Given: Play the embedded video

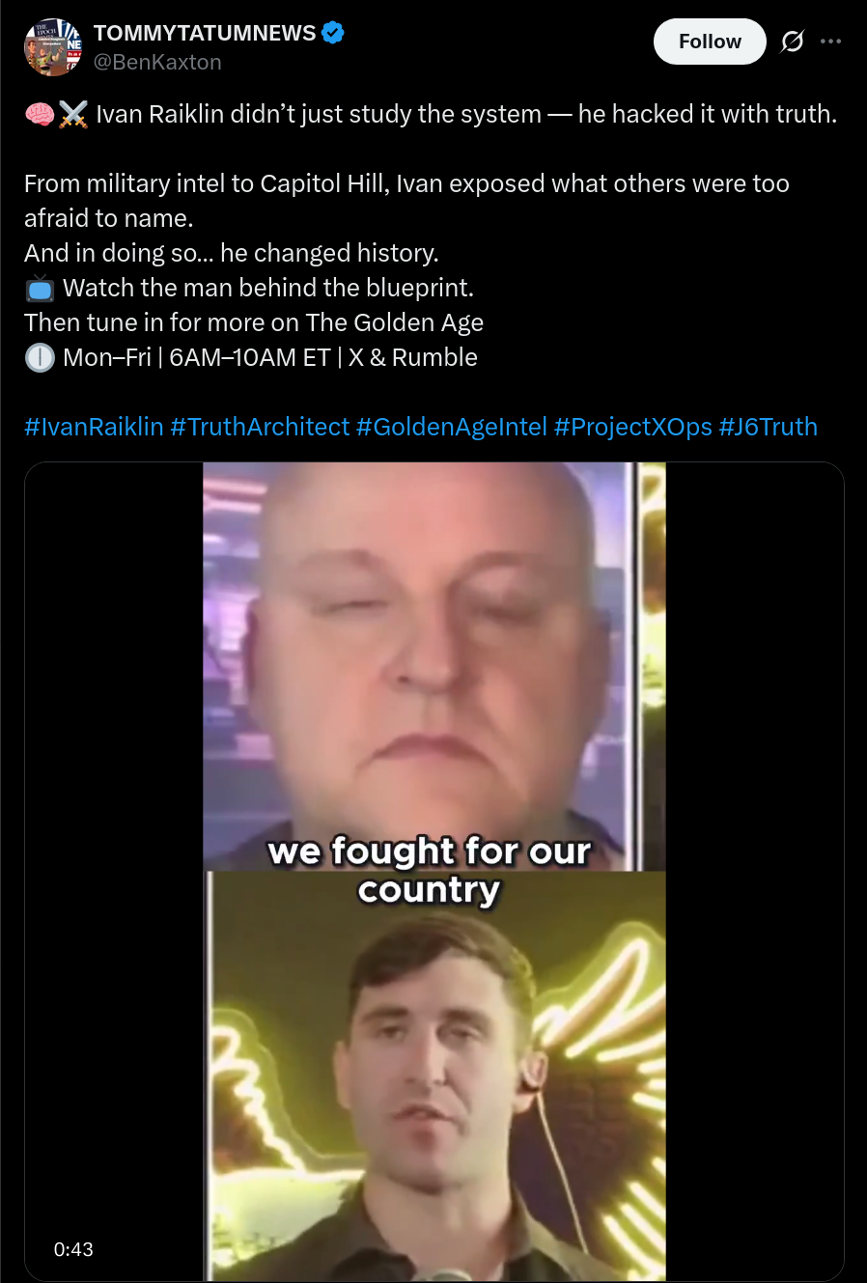Looking at the screenshot, I should [434, 872].
